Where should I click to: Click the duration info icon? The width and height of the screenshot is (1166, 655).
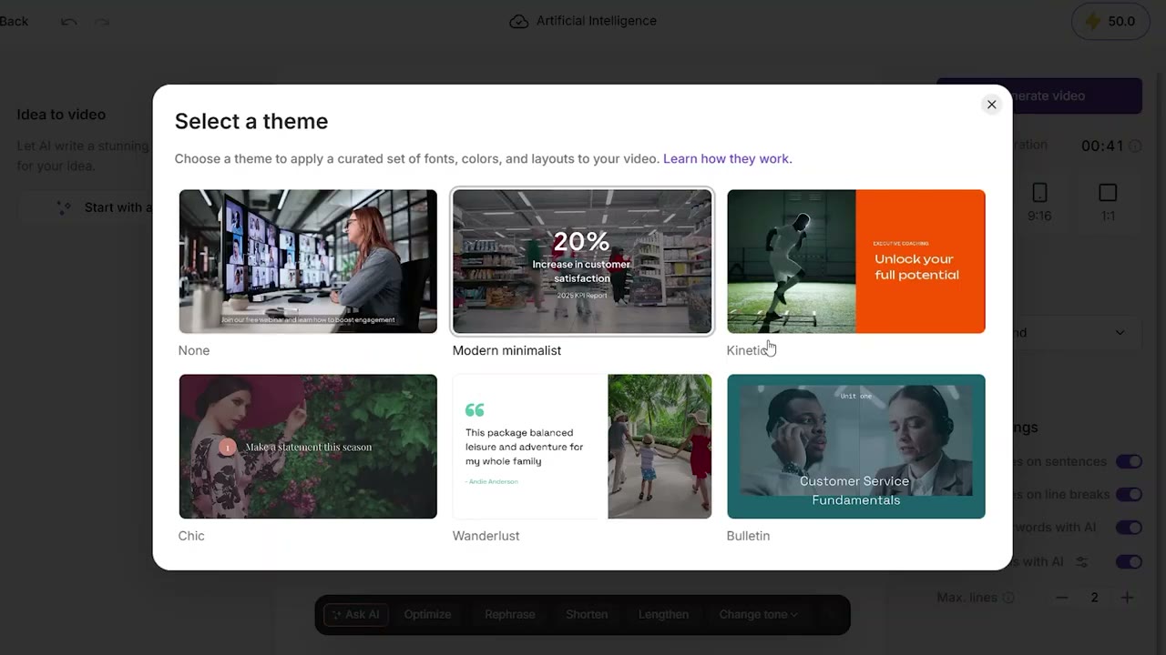(x=1135, y=146)
